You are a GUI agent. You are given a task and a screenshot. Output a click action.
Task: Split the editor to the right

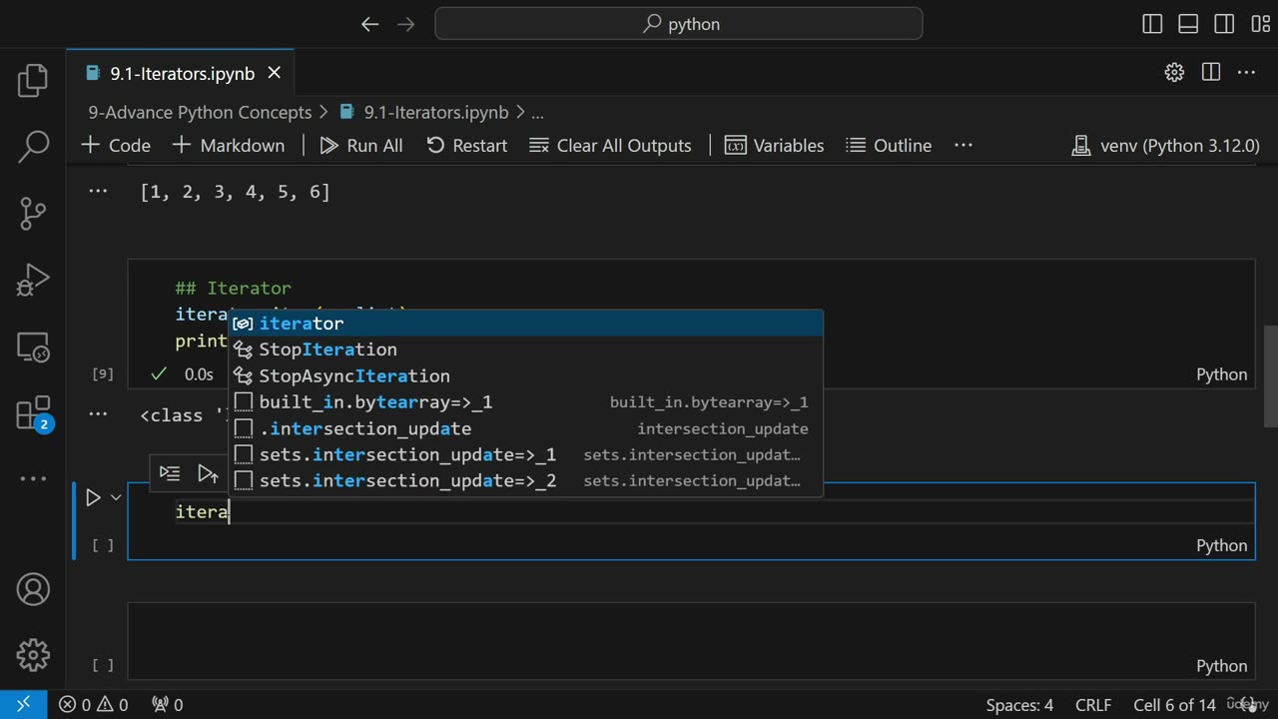pyautogui.click(x=1211, y=72)
